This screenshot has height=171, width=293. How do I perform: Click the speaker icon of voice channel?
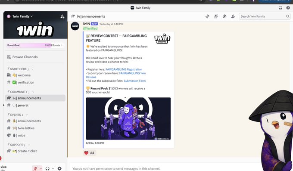9,136
